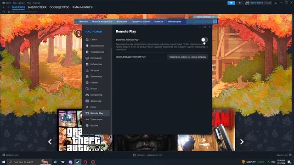The height and width of the screenshot is (165, 294).
Task: Click the Steam icon in taskbar
Action: [x=78, y=162]
